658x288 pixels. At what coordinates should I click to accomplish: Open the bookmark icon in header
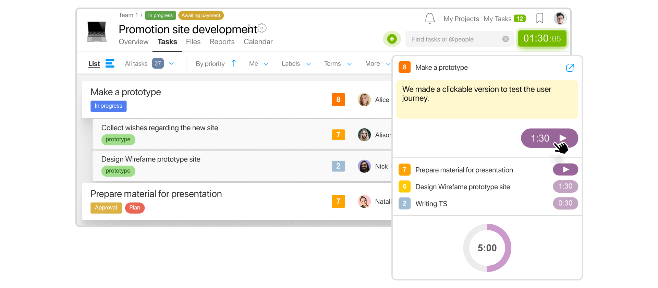pos(539,18)
